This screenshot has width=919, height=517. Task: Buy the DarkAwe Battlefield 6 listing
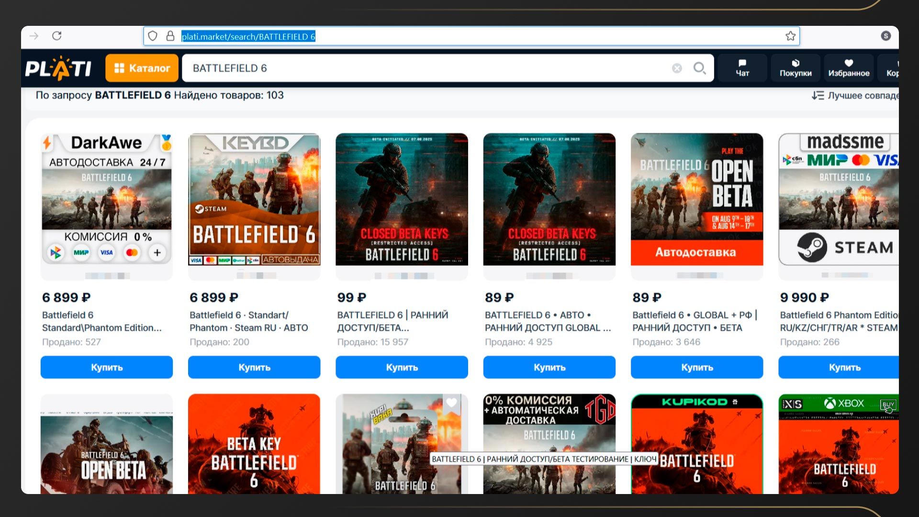[106, 367]
